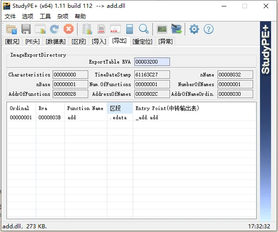The image size is (278, 232).
Task: Reload file with the refresh arrow icon
Action: click(x=54, y=29)
